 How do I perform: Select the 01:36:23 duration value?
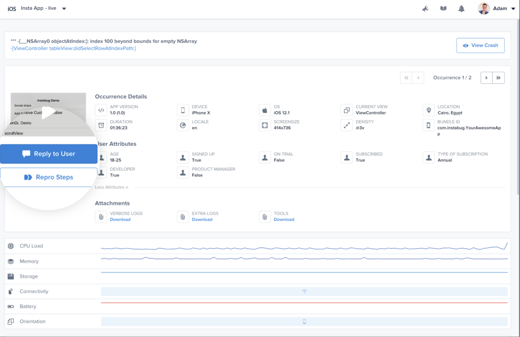click(x=119, y=128)
